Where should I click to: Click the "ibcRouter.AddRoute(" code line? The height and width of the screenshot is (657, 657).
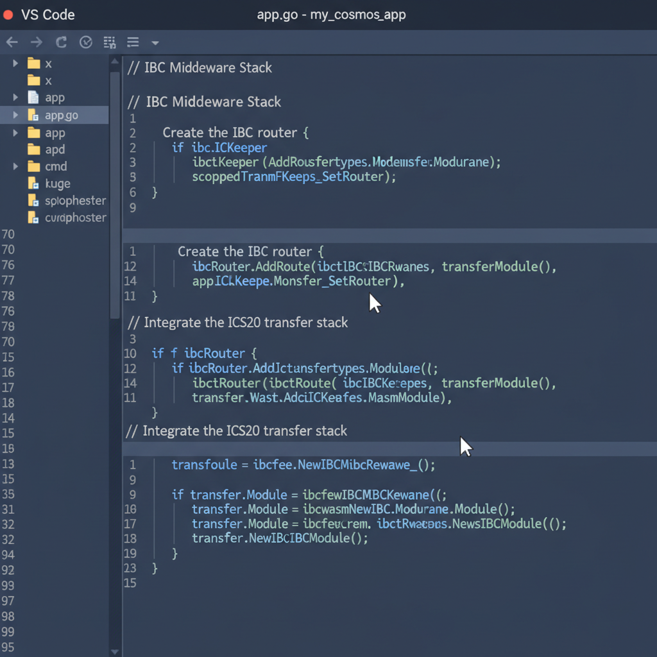[374, 266]
